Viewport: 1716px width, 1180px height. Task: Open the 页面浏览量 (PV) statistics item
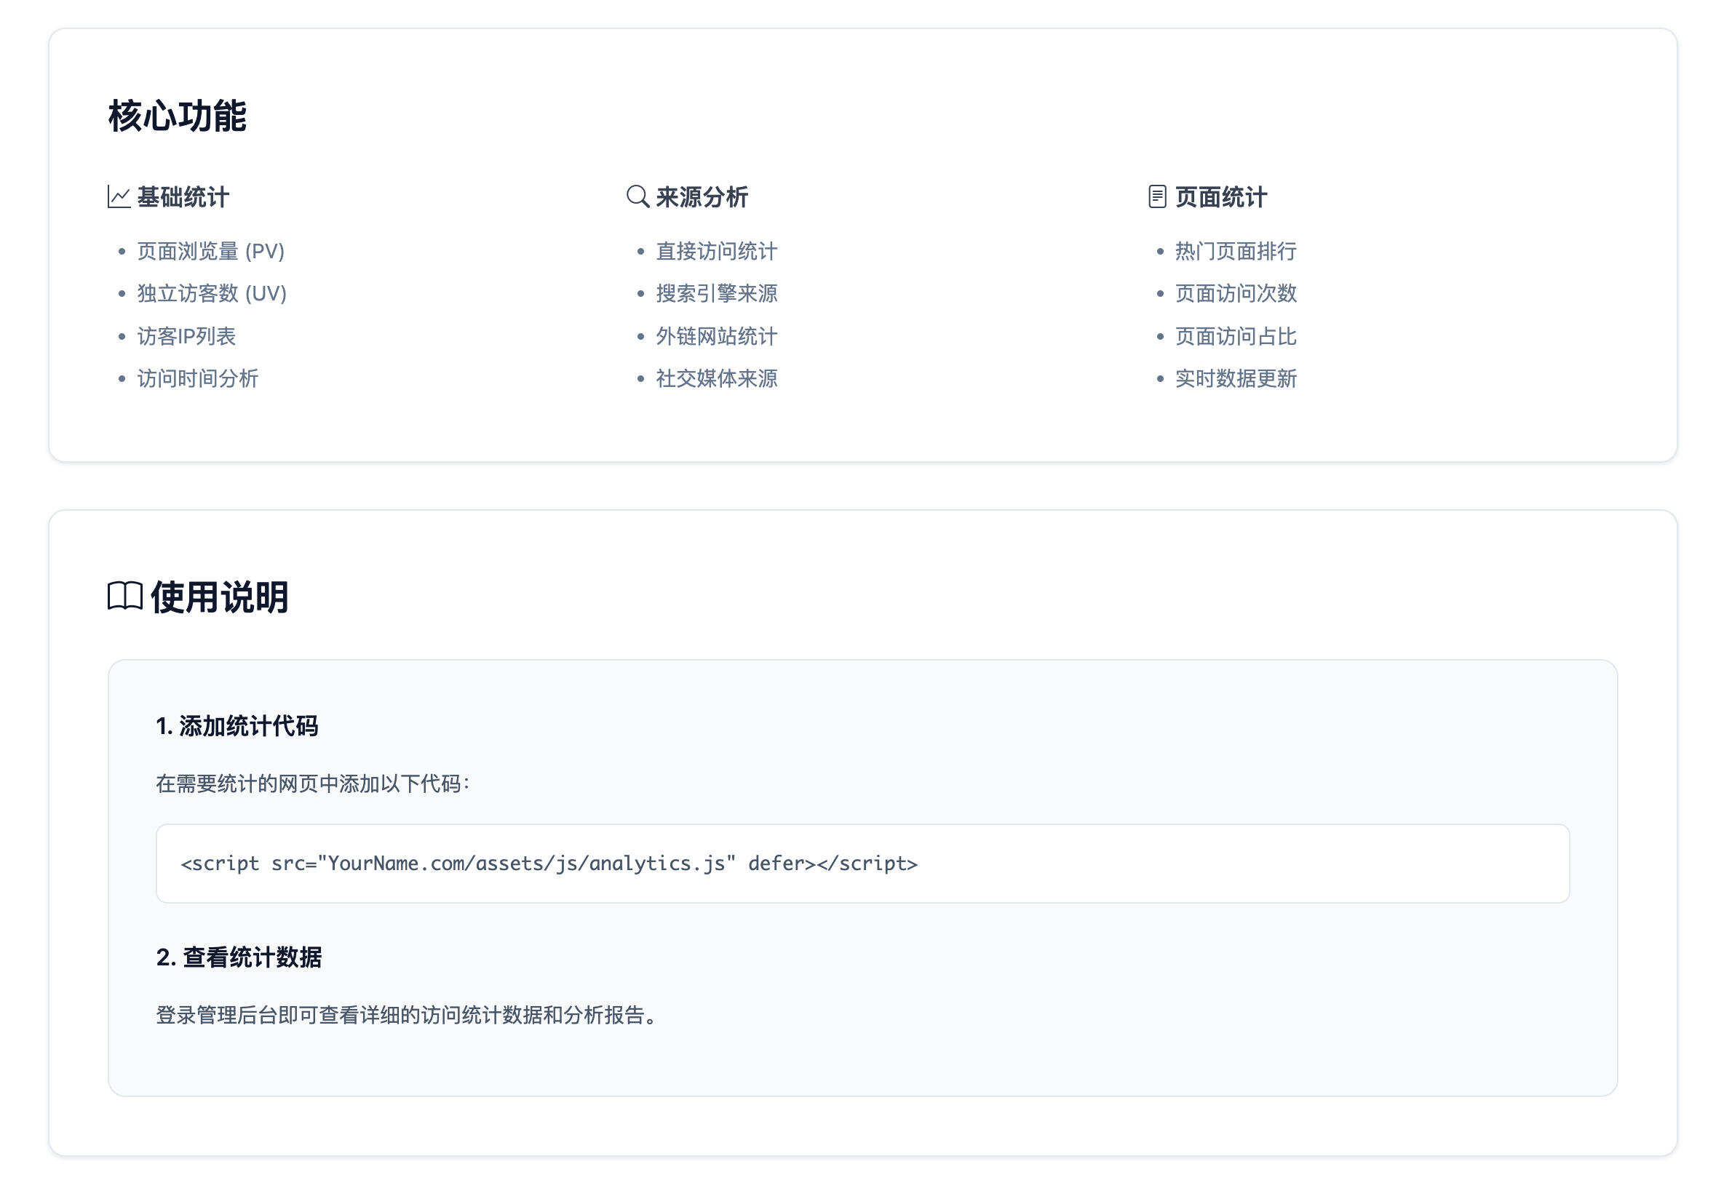click(x=212, y=252)
